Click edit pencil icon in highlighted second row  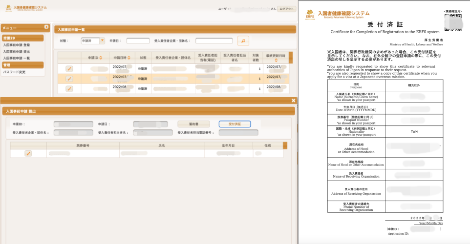[x=69, y=79]
